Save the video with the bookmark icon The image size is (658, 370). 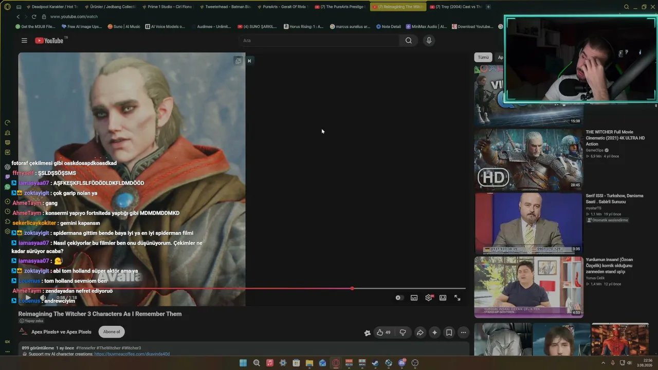(x=449, y=332)
